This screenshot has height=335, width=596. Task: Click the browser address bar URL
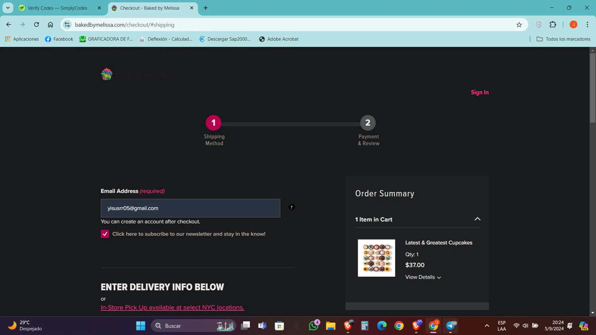(x=124, y=25)
